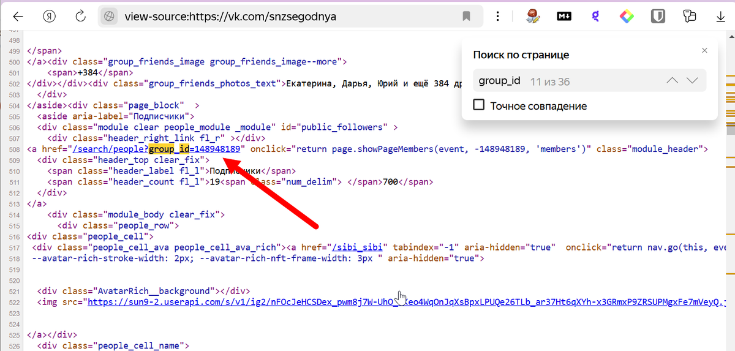
Task: Click the vertical scrollbar with match markers
Action: [731, 190]
